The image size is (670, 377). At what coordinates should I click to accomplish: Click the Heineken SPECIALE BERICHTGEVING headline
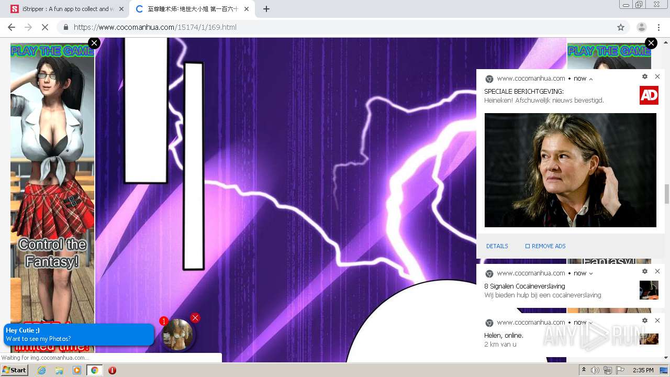point(524,92)
